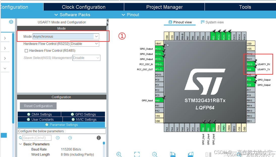Click the USART1_TX pin label
Screen dimensions: 276x157
point(264,70)
